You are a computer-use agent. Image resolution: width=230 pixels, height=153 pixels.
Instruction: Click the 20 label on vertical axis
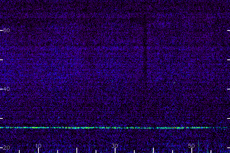click(x=6, y=148)
